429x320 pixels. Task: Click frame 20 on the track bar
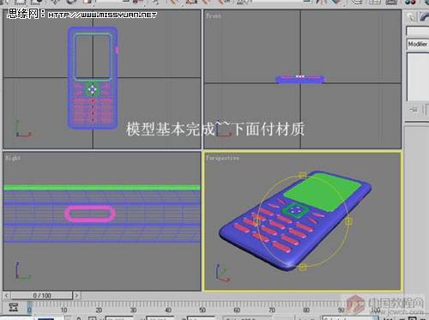(x=99, y=310)
